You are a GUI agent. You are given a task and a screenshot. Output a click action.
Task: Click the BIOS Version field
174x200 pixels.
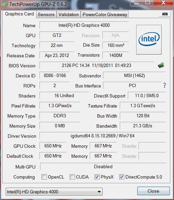(x=96, y=65)
